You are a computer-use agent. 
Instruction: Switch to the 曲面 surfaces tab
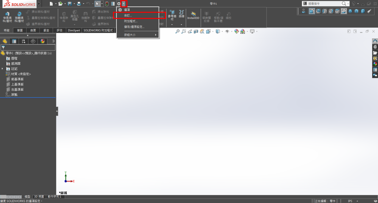(33, 30)
